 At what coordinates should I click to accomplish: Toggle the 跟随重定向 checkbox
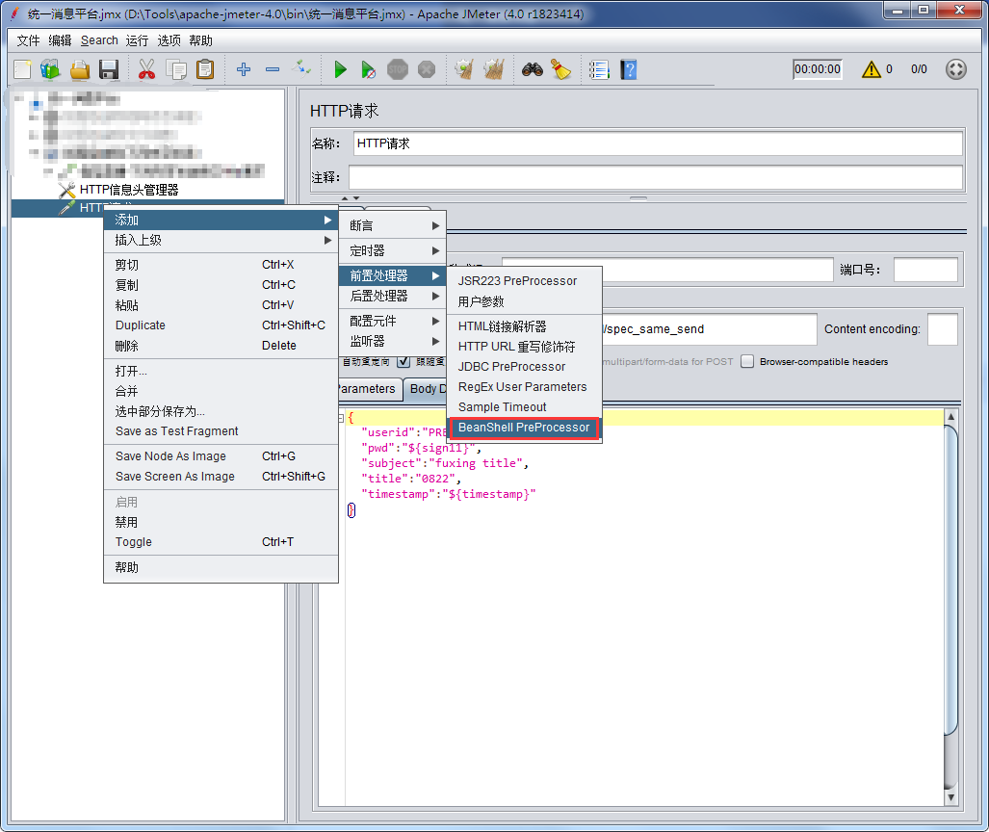click(x=403, y=362)
